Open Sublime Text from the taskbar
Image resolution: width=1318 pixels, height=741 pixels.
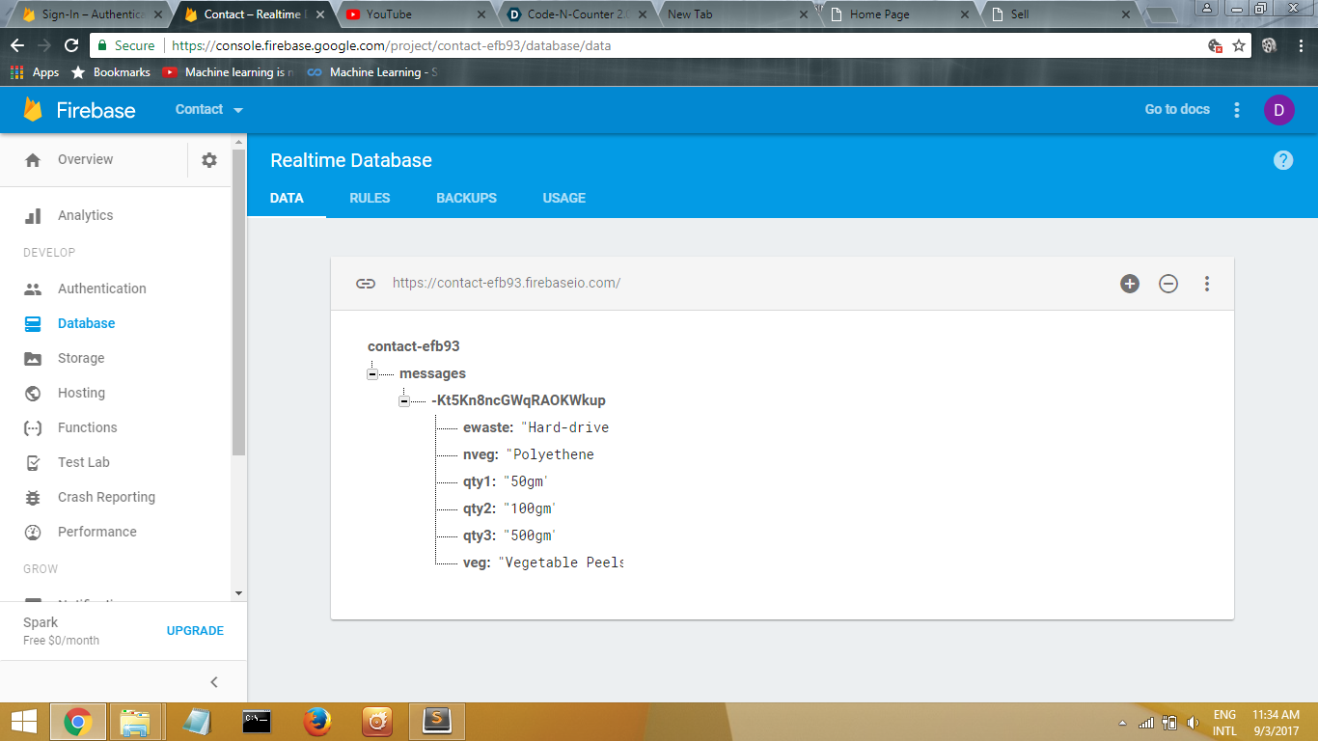pos(437,721)
